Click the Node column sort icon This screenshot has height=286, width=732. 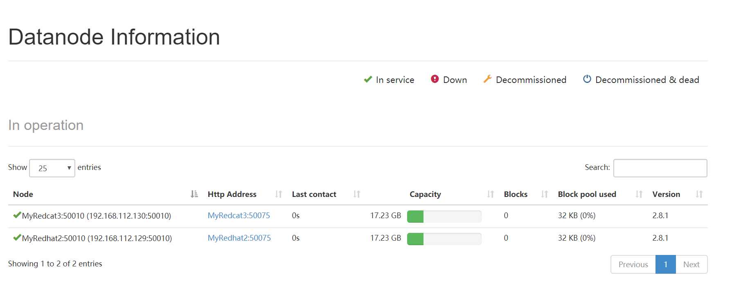coord(194,194)
